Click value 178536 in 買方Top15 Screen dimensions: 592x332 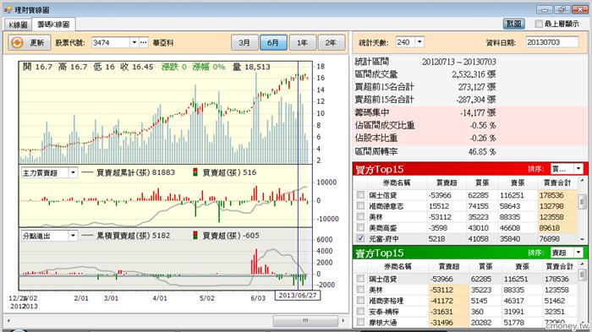pyautogui.click(x=551, y=195)
